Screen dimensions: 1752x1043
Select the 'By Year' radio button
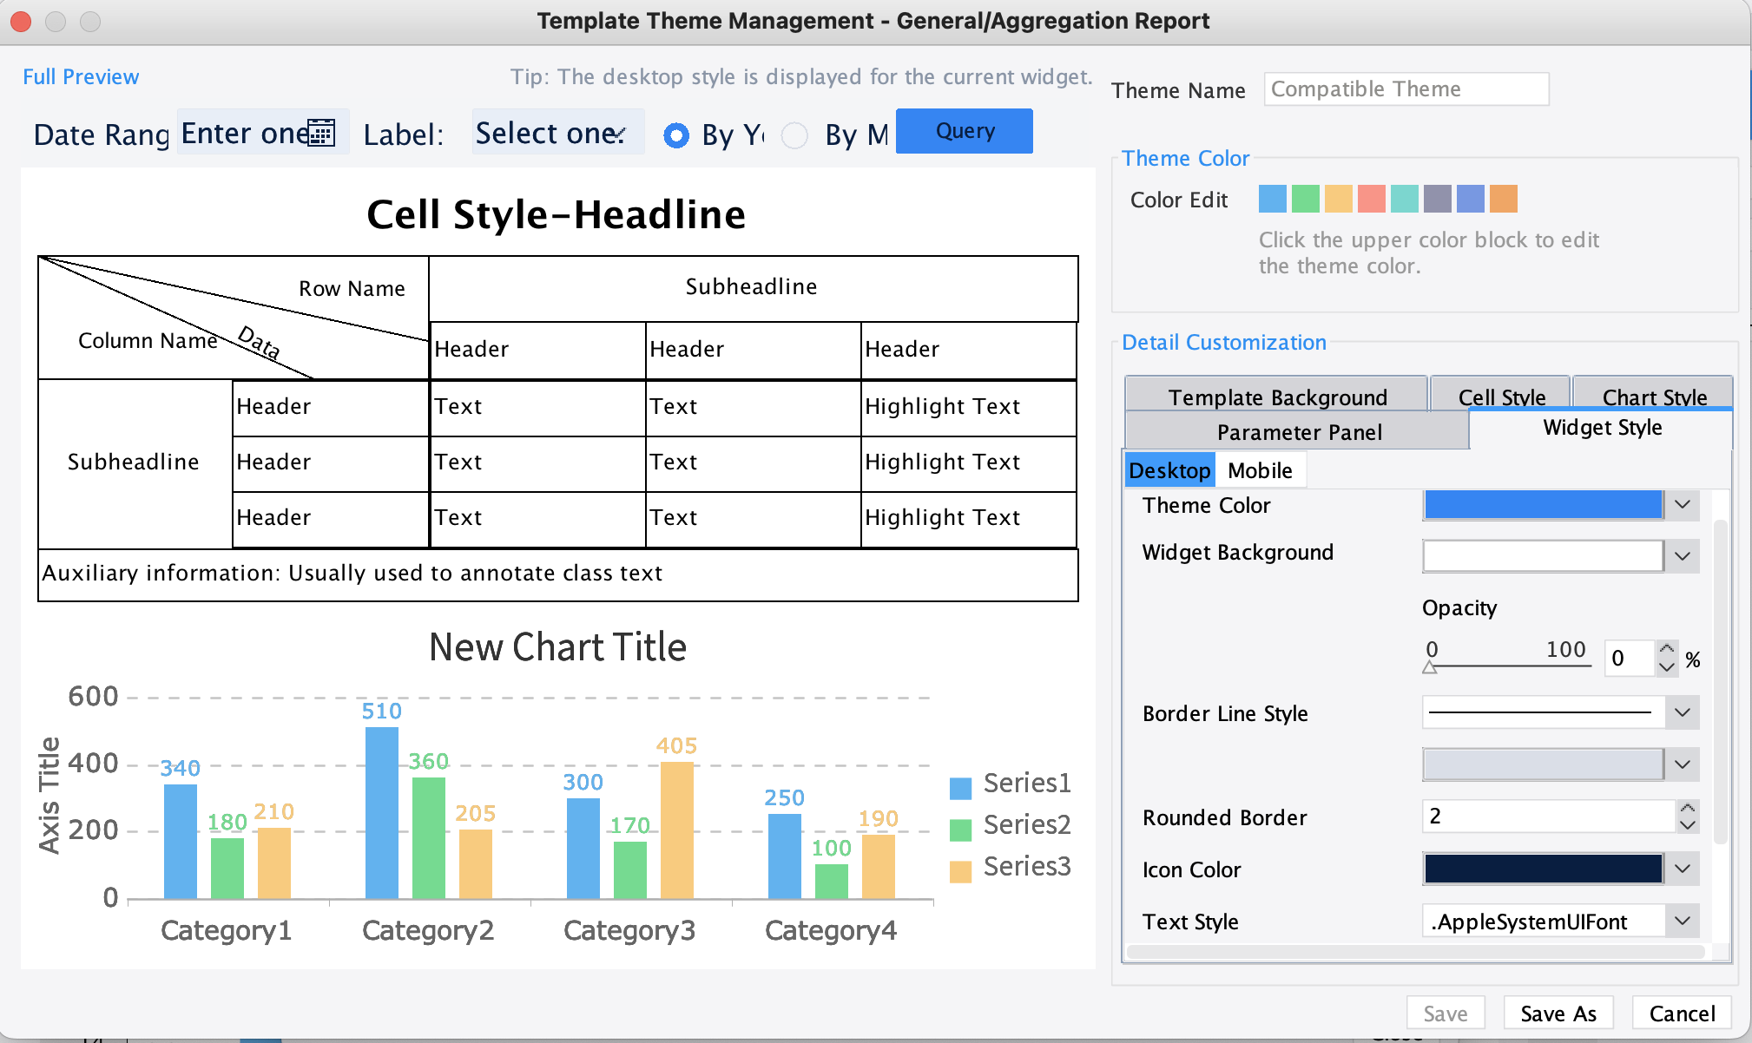[x=676, y=135]
